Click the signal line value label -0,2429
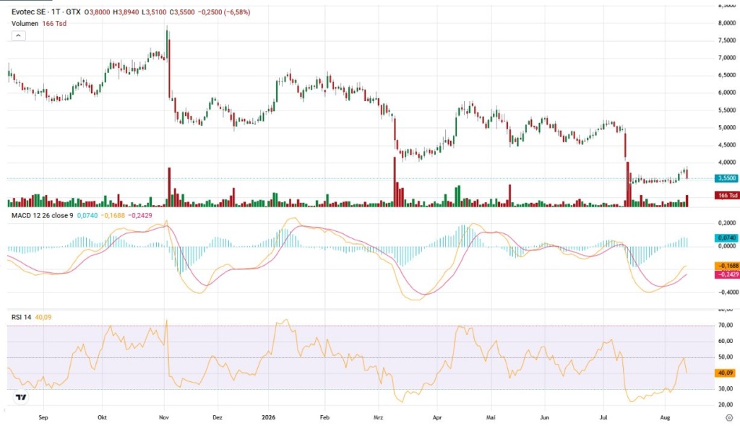 pyautogui.click(x=727, y=274)
